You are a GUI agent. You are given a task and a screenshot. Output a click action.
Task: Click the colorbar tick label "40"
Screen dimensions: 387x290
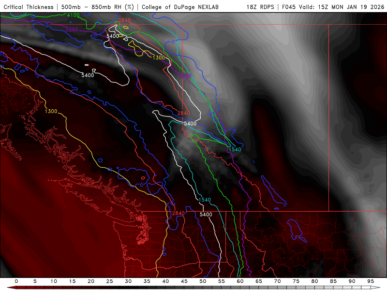[x=165, y=281]
